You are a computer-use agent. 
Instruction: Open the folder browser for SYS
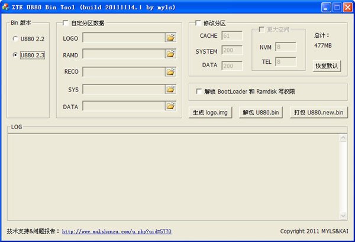tap(170, 89)
